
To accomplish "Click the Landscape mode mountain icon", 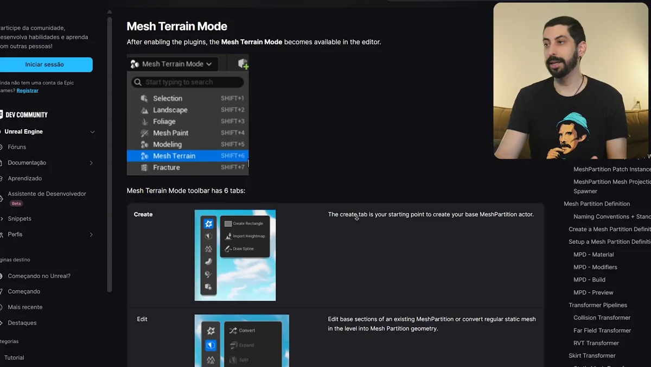I will (144, 110).
